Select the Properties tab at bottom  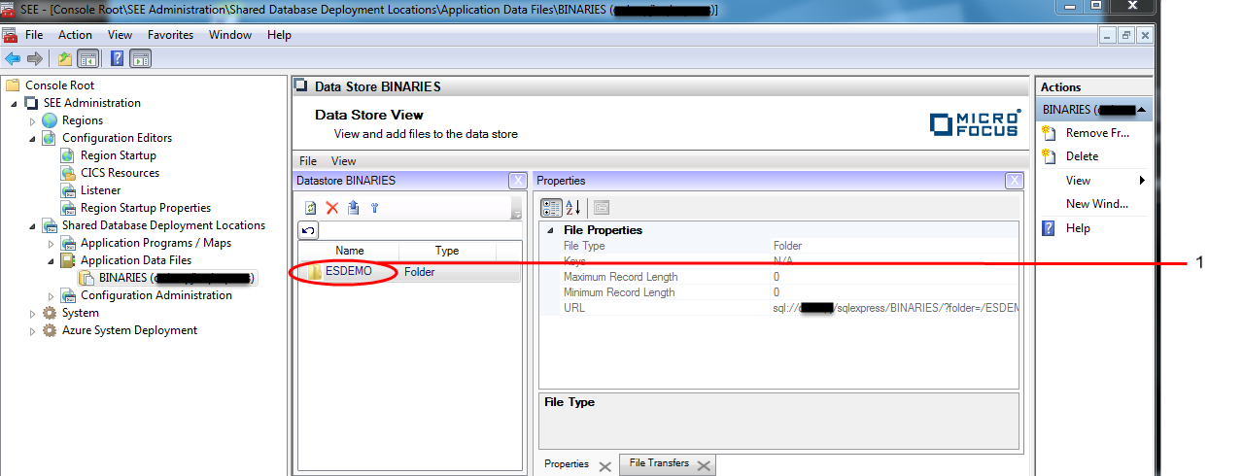(x=567, y=463)
